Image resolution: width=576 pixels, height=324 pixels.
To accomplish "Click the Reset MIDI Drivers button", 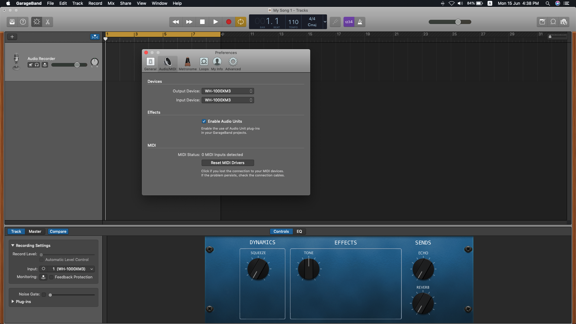I will coord(228,163).
